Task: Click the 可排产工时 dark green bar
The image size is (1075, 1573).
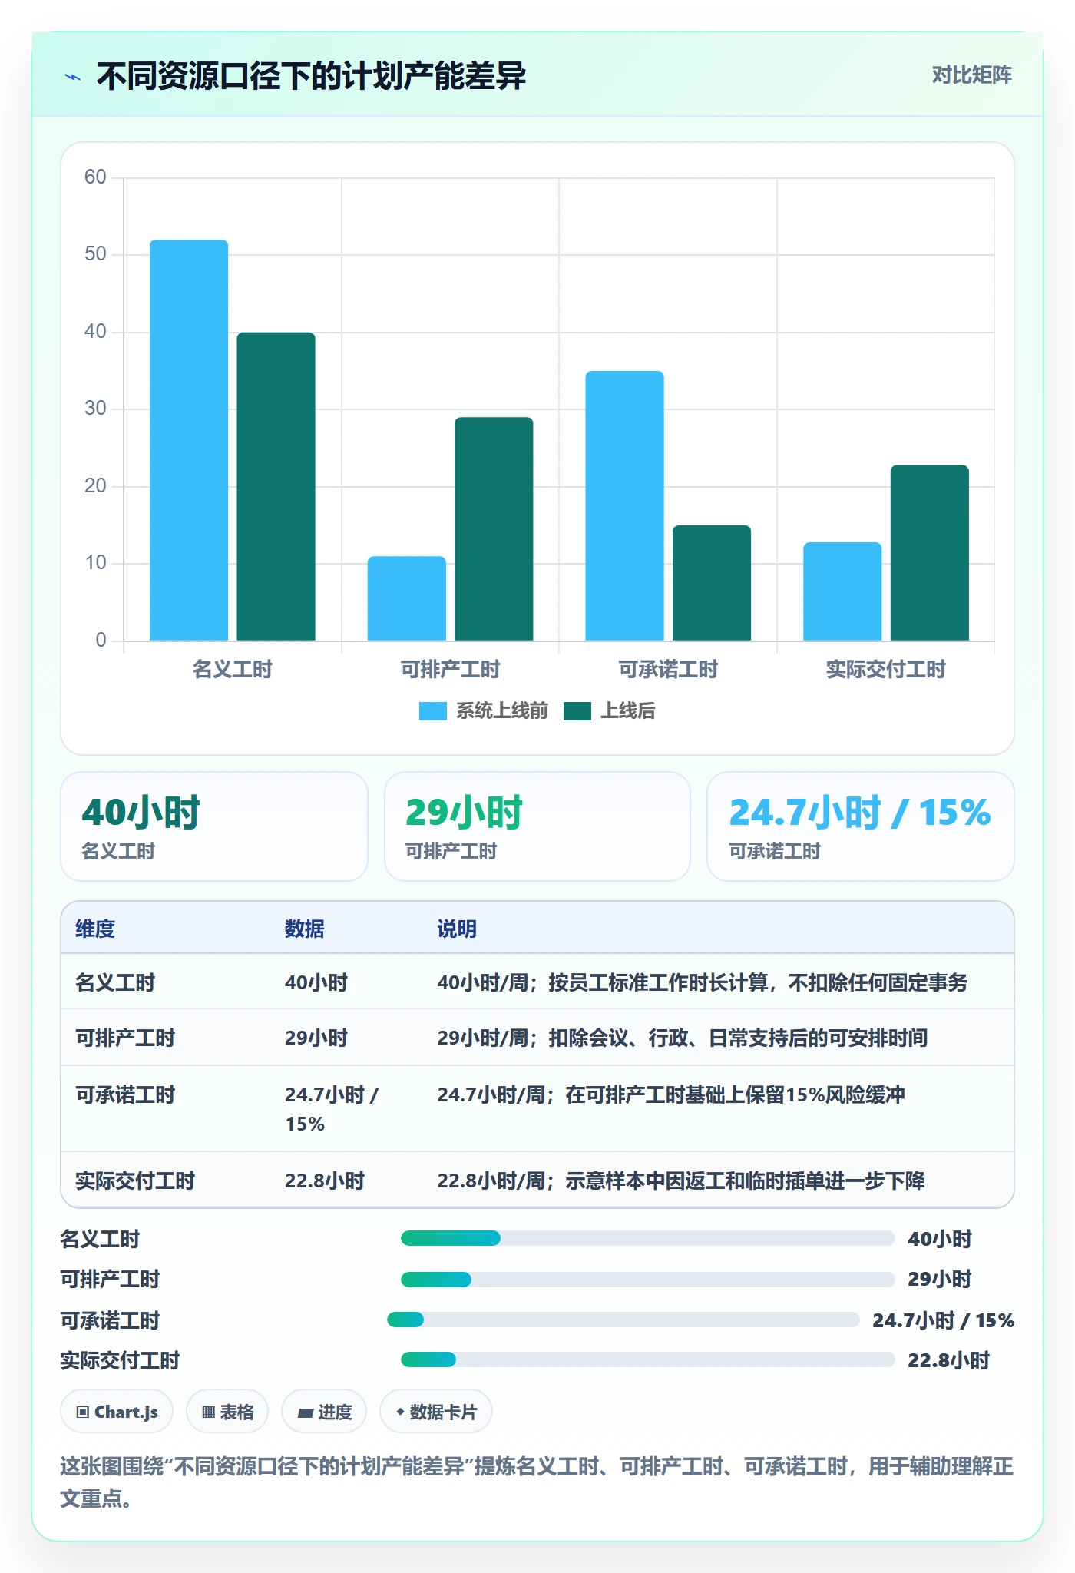Action: coord(494,528)
